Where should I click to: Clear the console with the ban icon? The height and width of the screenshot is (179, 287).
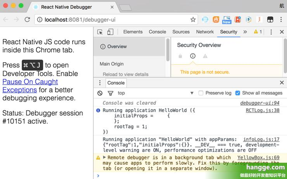(x=100, y=93)
